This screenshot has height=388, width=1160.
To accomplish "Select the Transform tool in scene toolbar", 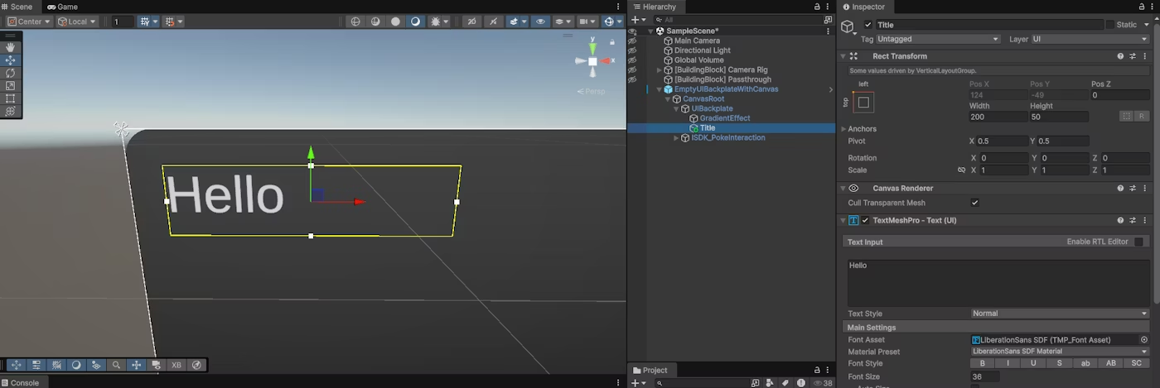I will click(11, 111).
